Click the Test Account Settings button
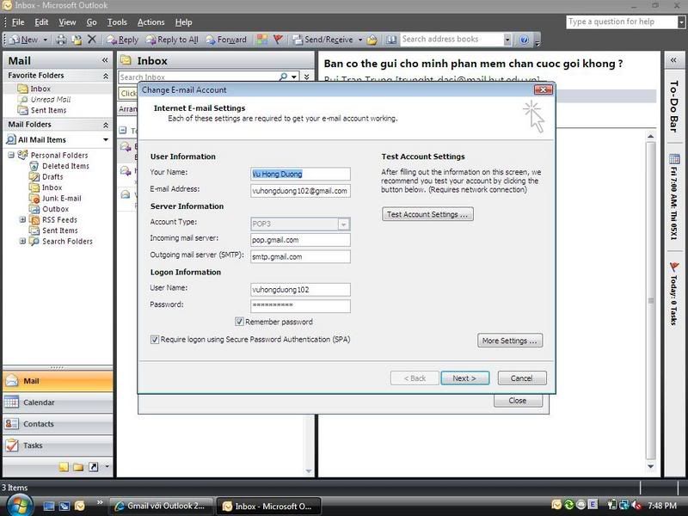Image resolution: width=688 pixels, height=516 pixels. click(x=427, y=215)
